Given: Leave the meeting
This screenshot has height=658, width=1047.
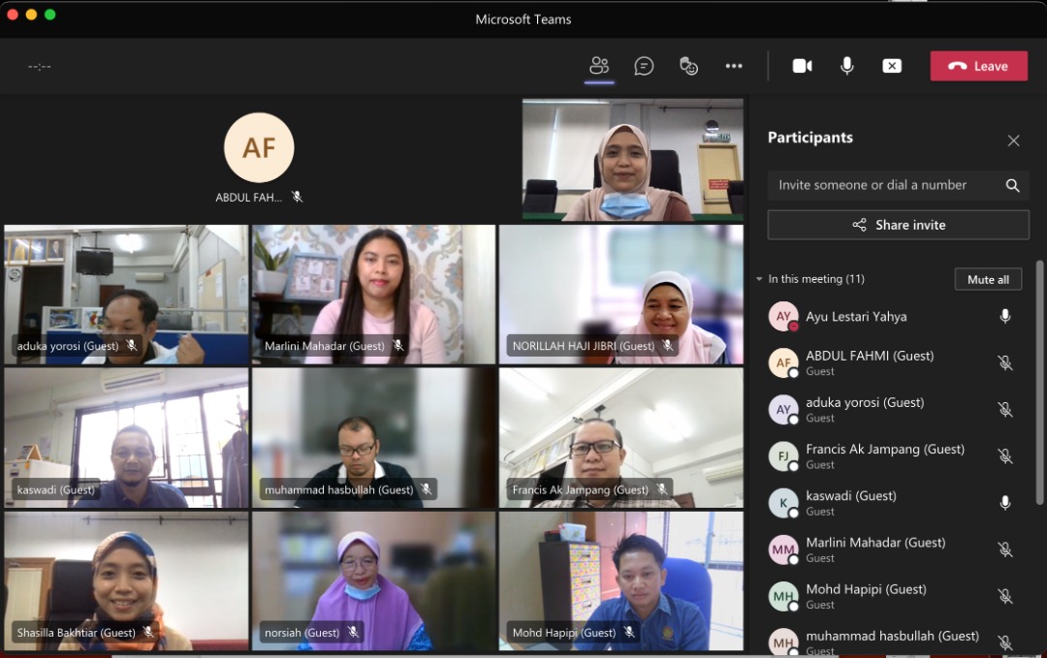Looking at the screenshot, I should [x=979, y=66].
